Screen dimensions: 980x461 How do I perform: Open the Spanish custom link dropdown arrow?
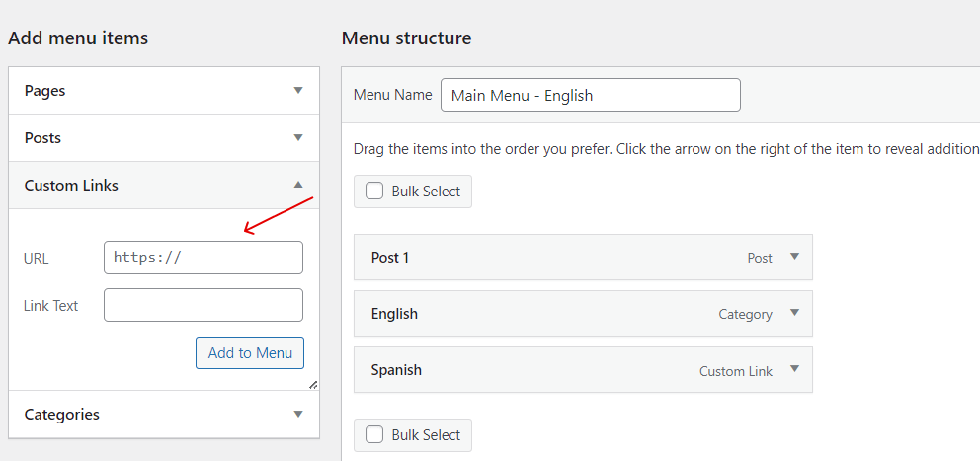793,370
